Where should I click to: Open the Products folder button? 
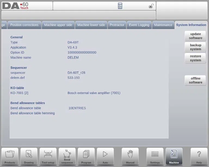(x=10, y=156)
